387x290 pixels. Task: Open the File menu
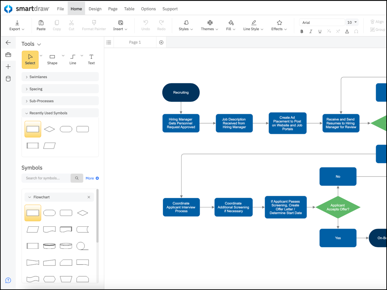pos(61,9)
